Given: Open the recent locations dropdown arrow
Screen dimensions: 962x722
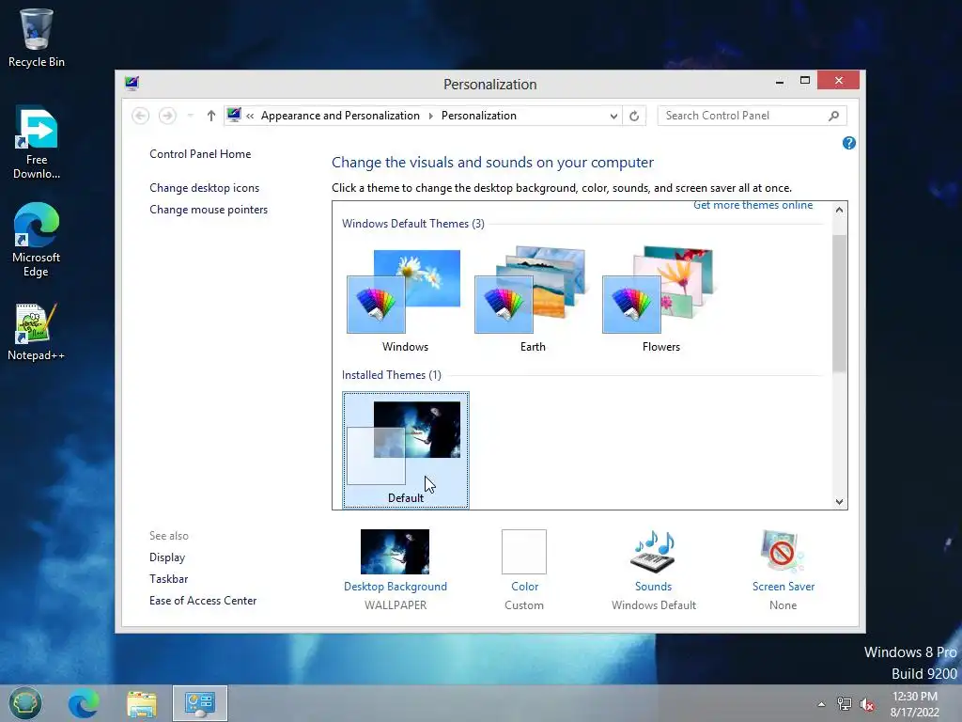Looking at the screenshot, I should click(x=190, y=116).
